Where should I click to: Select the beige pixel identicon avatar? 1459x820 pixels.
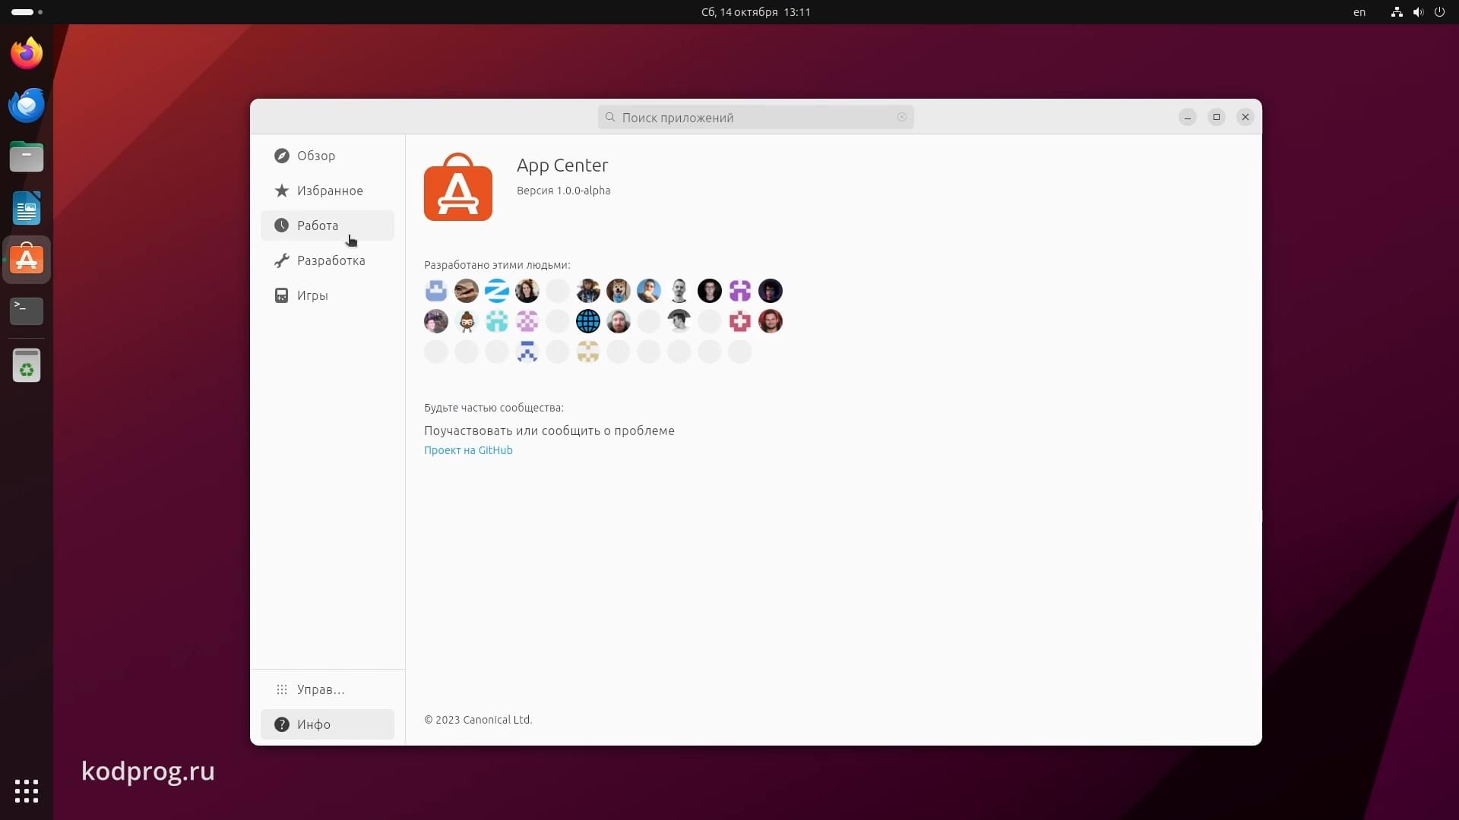[588, 352]
